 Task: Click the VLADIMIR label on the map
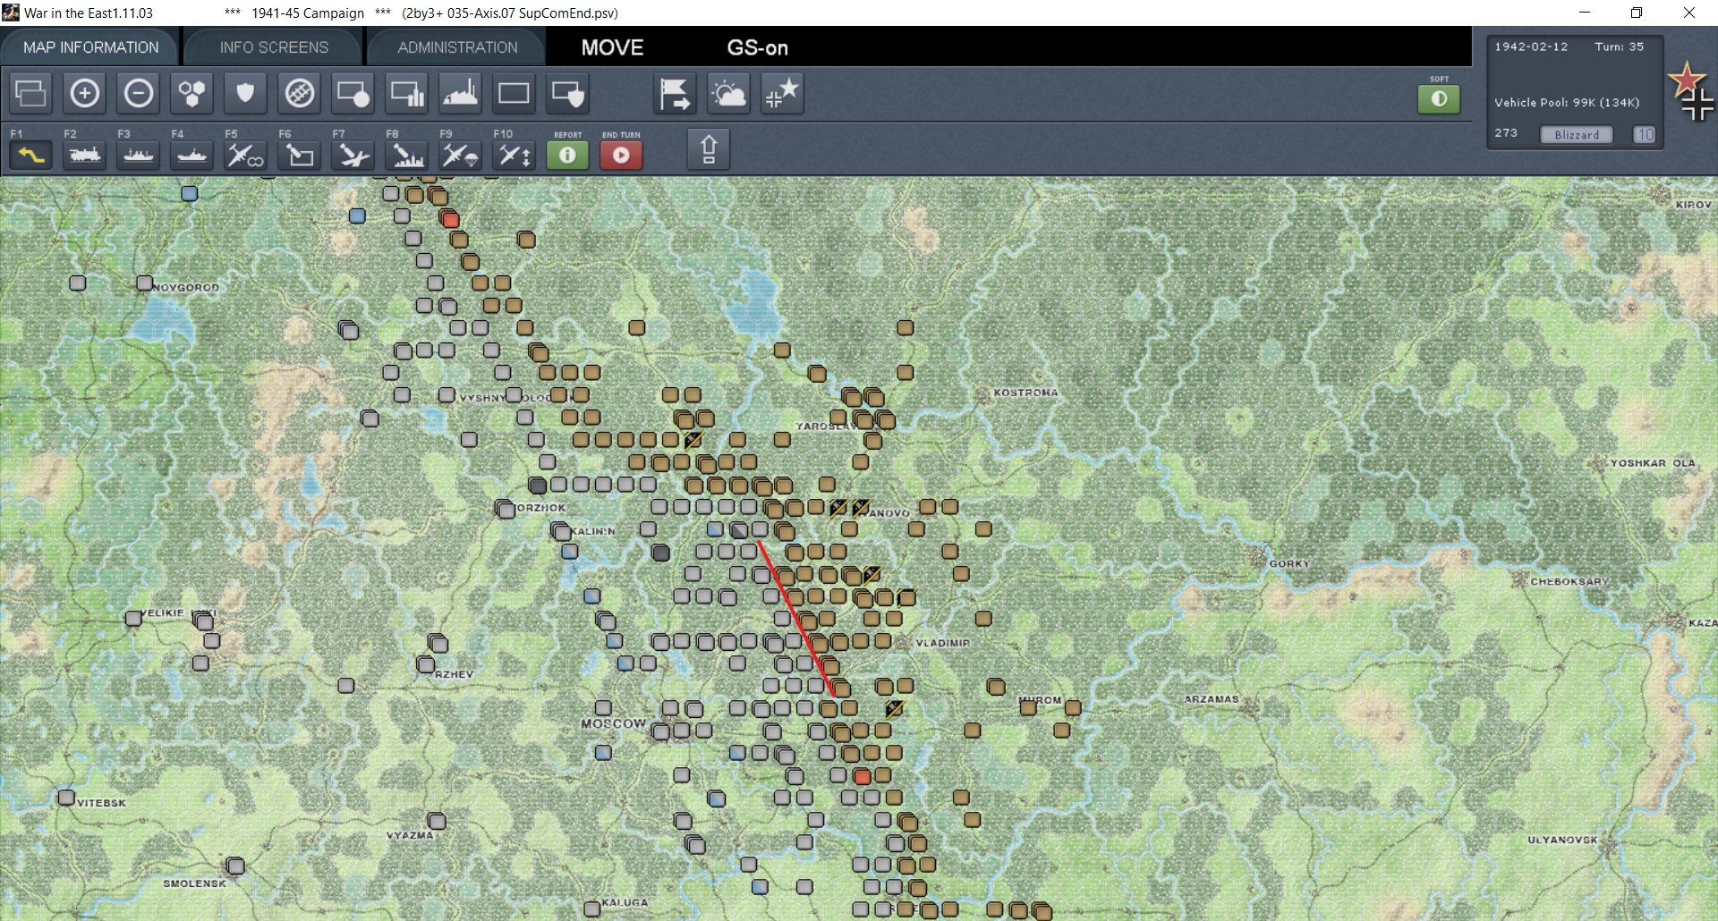pos(943,643)
